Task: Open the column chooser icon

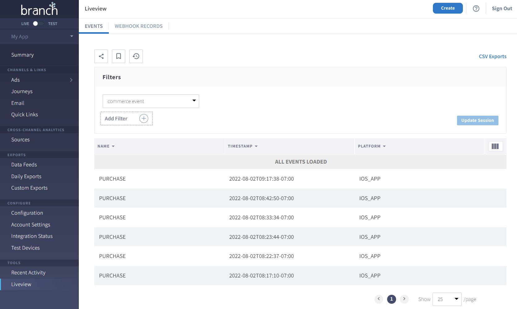Action: pos(495,146)
